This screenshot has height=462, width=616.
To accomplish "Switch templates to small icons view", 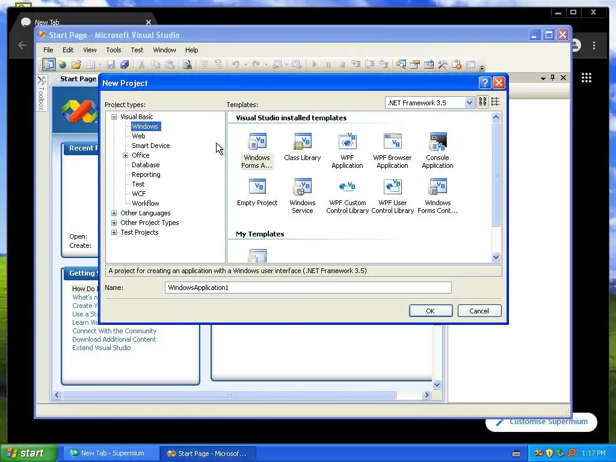I will 496,102.
